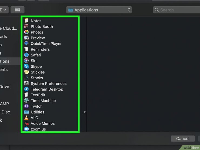Click the Voice Memos icon
Image resolution: width=200 pixels, height=150 pixels.
click(x=26, y=123)
